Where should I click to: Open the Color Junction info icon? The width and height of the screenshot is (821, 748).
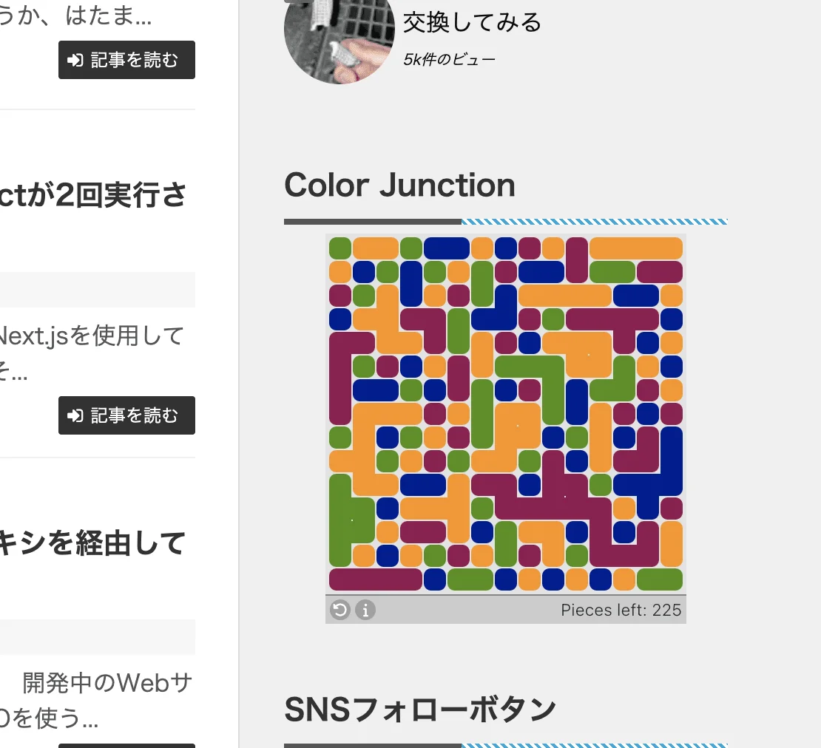tap(365, 610)
